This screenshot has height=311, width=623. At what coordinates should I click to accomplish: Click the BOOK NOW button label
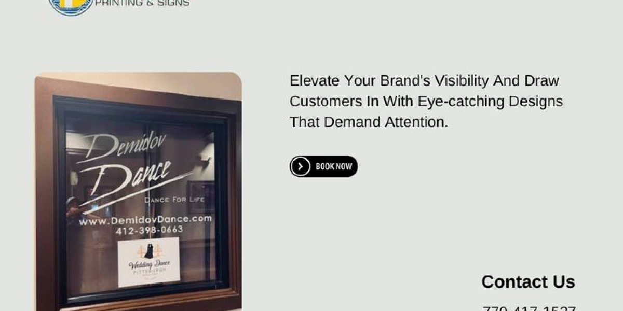click(x=334, y=166)
